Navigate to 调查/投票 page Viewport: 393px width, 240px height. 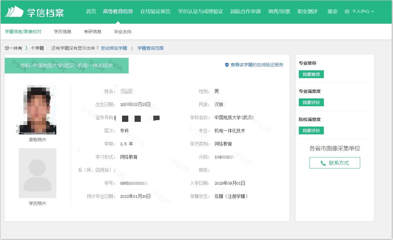click(279, 12)
